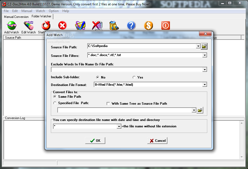
Task: Expand Exclude Words dropdown
Action: point(205,69)
